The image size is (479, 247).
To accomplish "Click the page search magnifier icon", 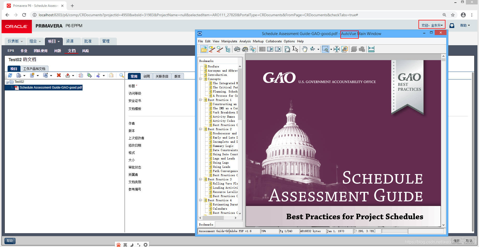I will pos(287,49).
